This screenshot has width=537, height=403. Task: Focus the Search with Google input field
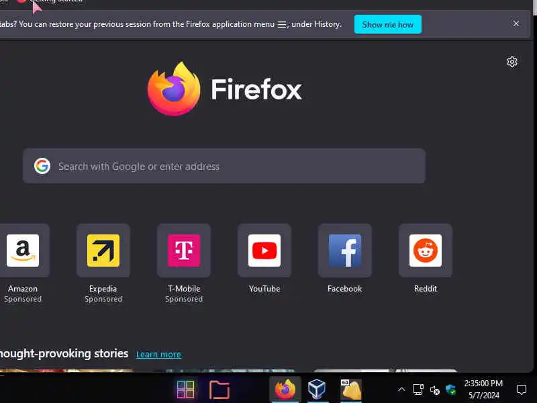tap(224, 166)
